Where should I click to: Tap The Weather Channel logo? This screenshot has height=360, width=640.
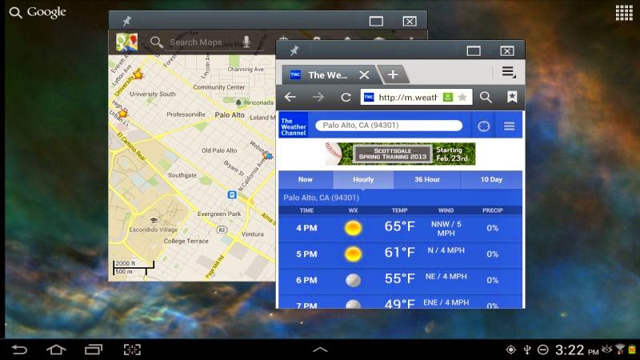[x=293, y=126]
